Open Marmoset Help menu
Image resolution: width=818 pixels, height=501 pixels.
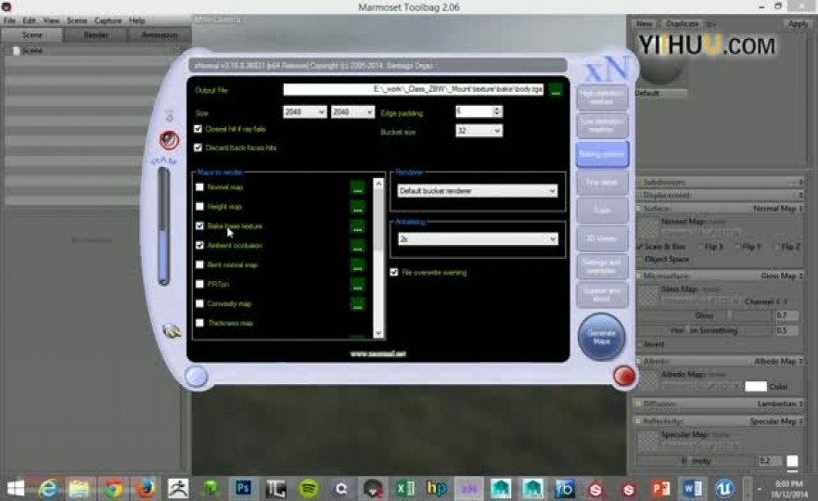(x=136, y=20)
